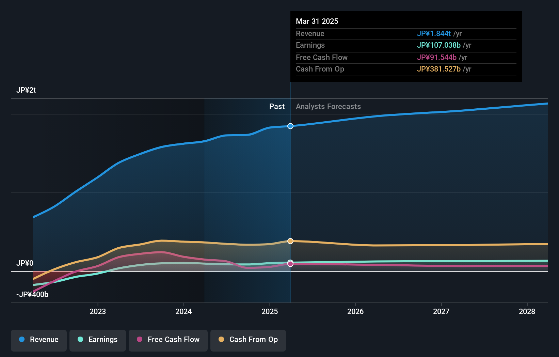Click the -JP¥400b y-axis label
Image resolution: width=559 pixels, height=357 pixels.
coord(32,295)
